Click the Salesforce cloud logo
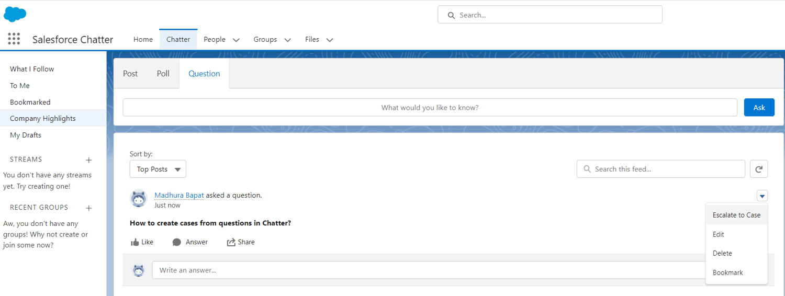785x296 pixels. (x=15, y=14)
